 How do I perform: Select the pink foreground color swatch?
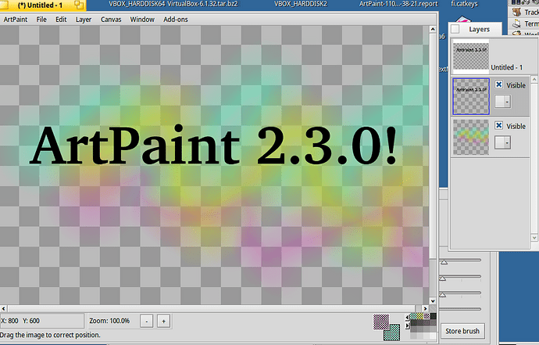point(380,322)
